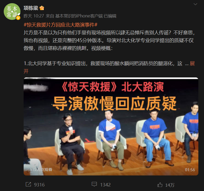Click the 14万 likes count

click(x=170, y=185)
